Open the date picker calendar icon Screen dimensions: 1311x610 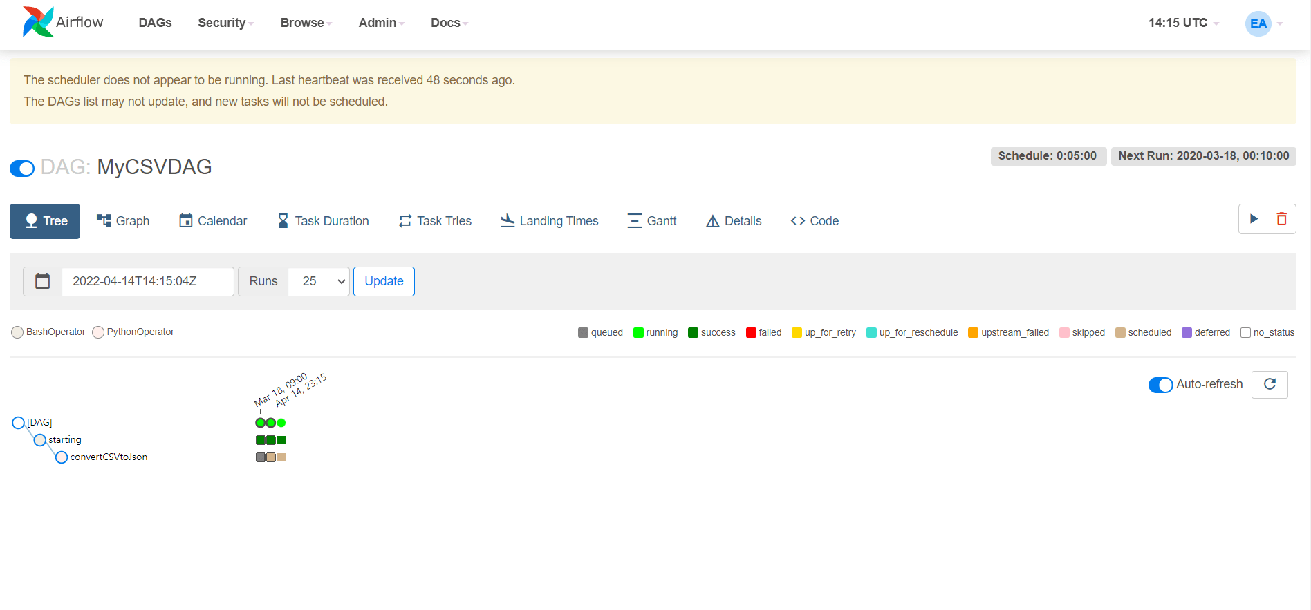[x=43, y=281]
